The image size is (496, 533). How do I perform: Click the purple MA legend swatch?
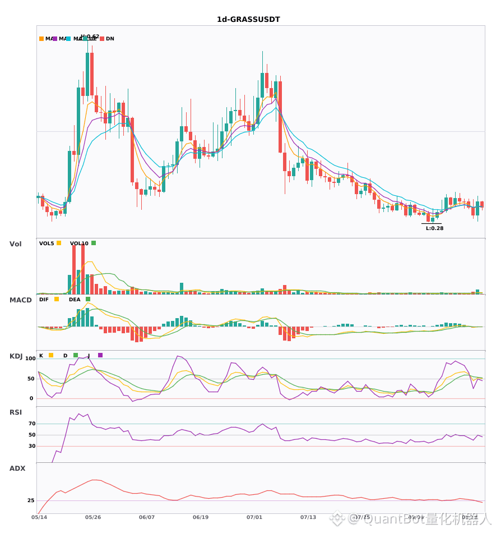(x=55, y=39)
